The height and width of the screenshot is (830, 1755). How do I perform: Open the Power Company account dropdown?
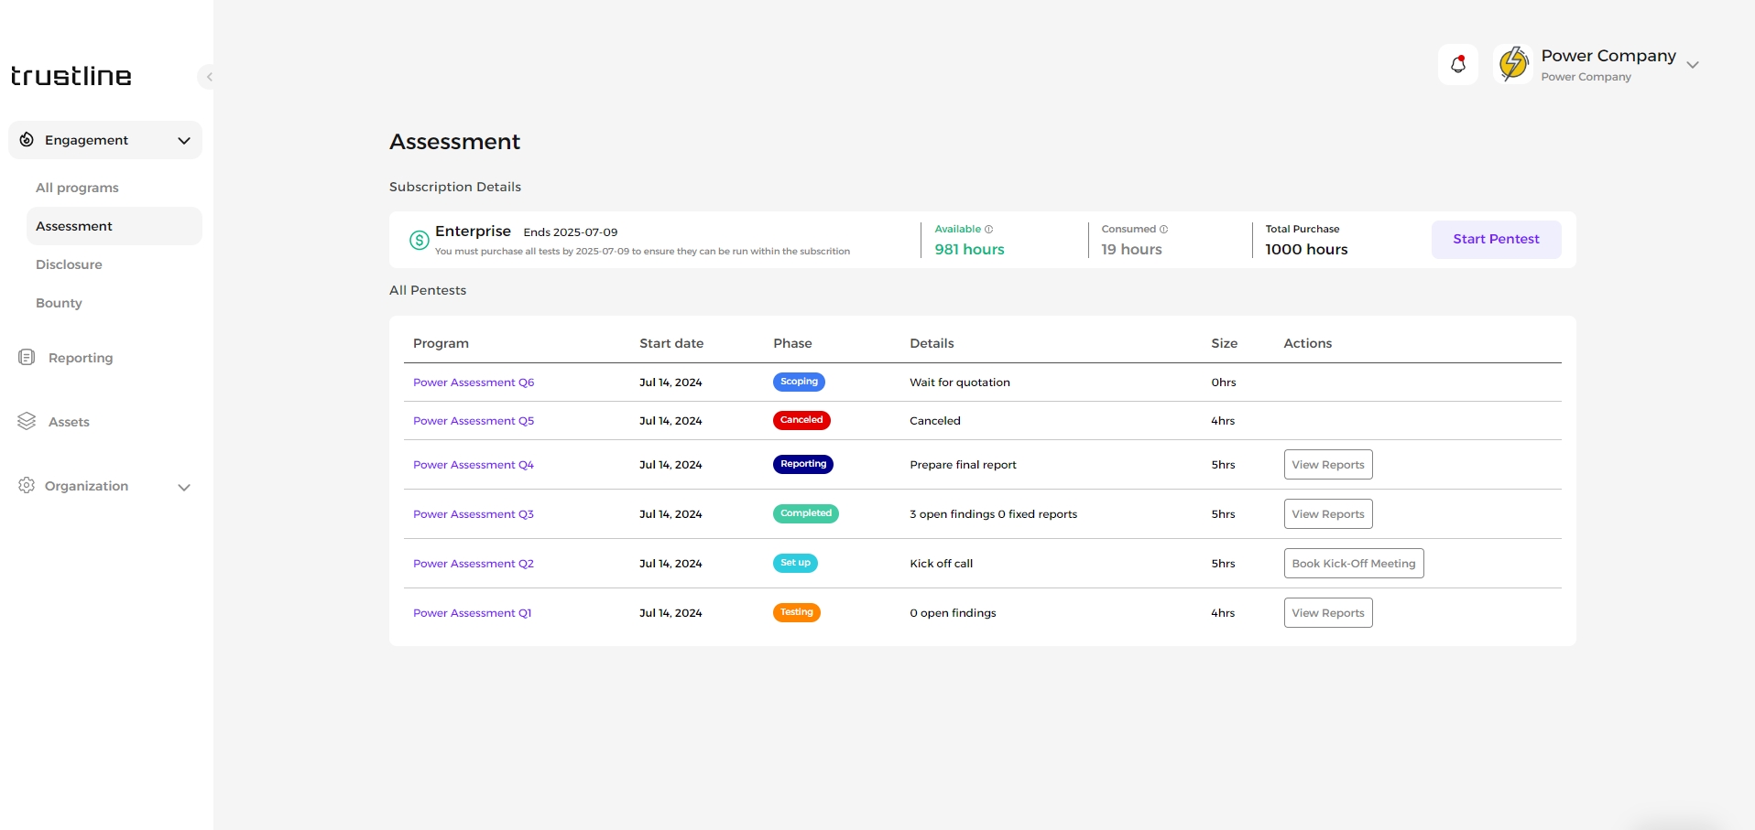pyautogui.click(x=1692, y=65)
